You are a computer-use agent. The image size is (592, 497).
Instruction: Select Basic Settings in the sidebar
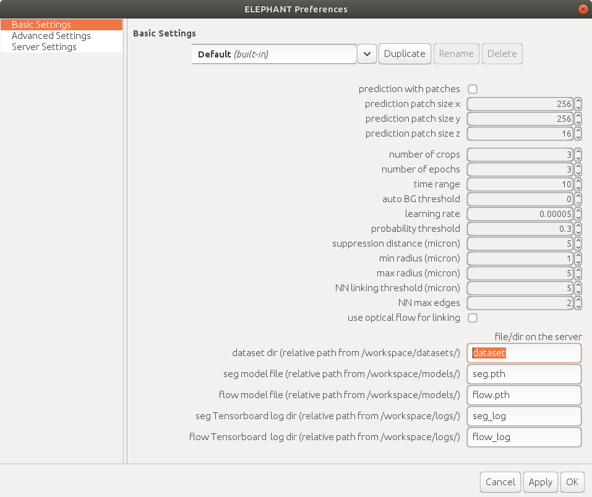click(x=61, y=25)
